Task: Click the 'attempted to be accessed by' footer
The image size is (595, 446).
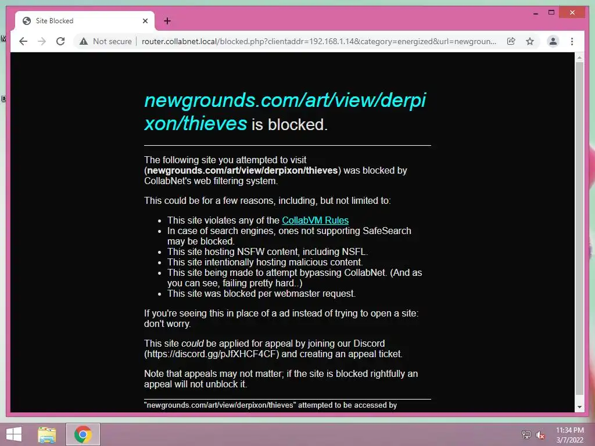Action: (270, 405)
